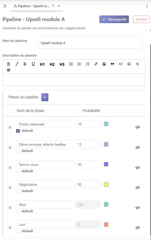
Task: Insert a bulleted list
Action: 71,64
